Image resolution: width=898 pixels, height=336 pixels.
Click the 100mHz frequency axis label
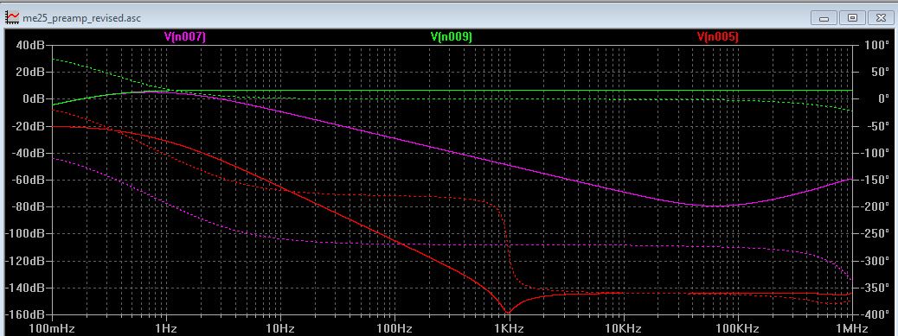[52, 328]
